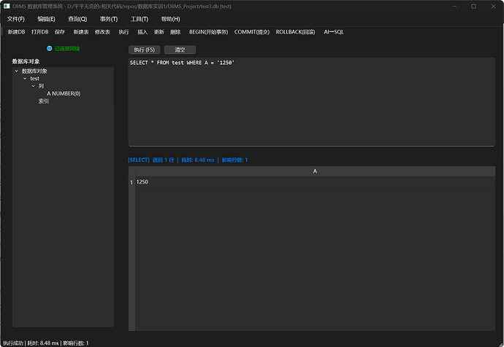Screen dimensions: 504x347
Task: Click the 保存 toolbar button
Action: coord(60,32)
